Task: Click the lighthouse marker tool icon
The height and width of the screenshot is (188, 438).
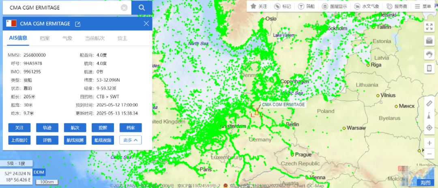Action: coord(429,116)
